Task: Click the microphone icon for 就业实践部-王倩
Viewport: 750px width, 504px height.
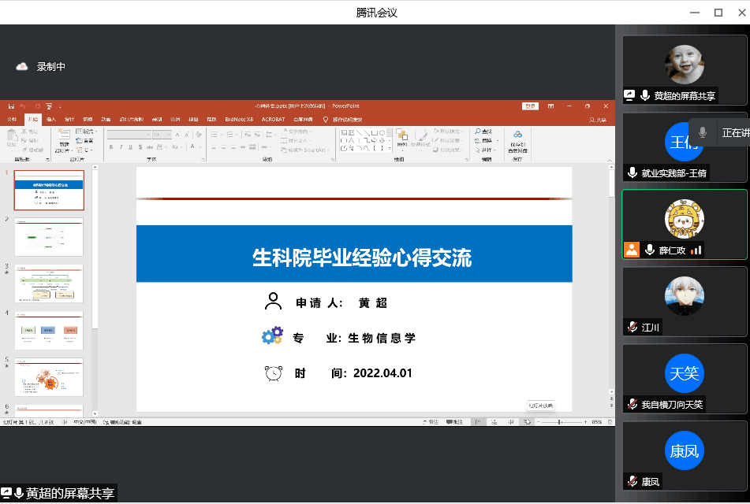Action: (632, 172)
